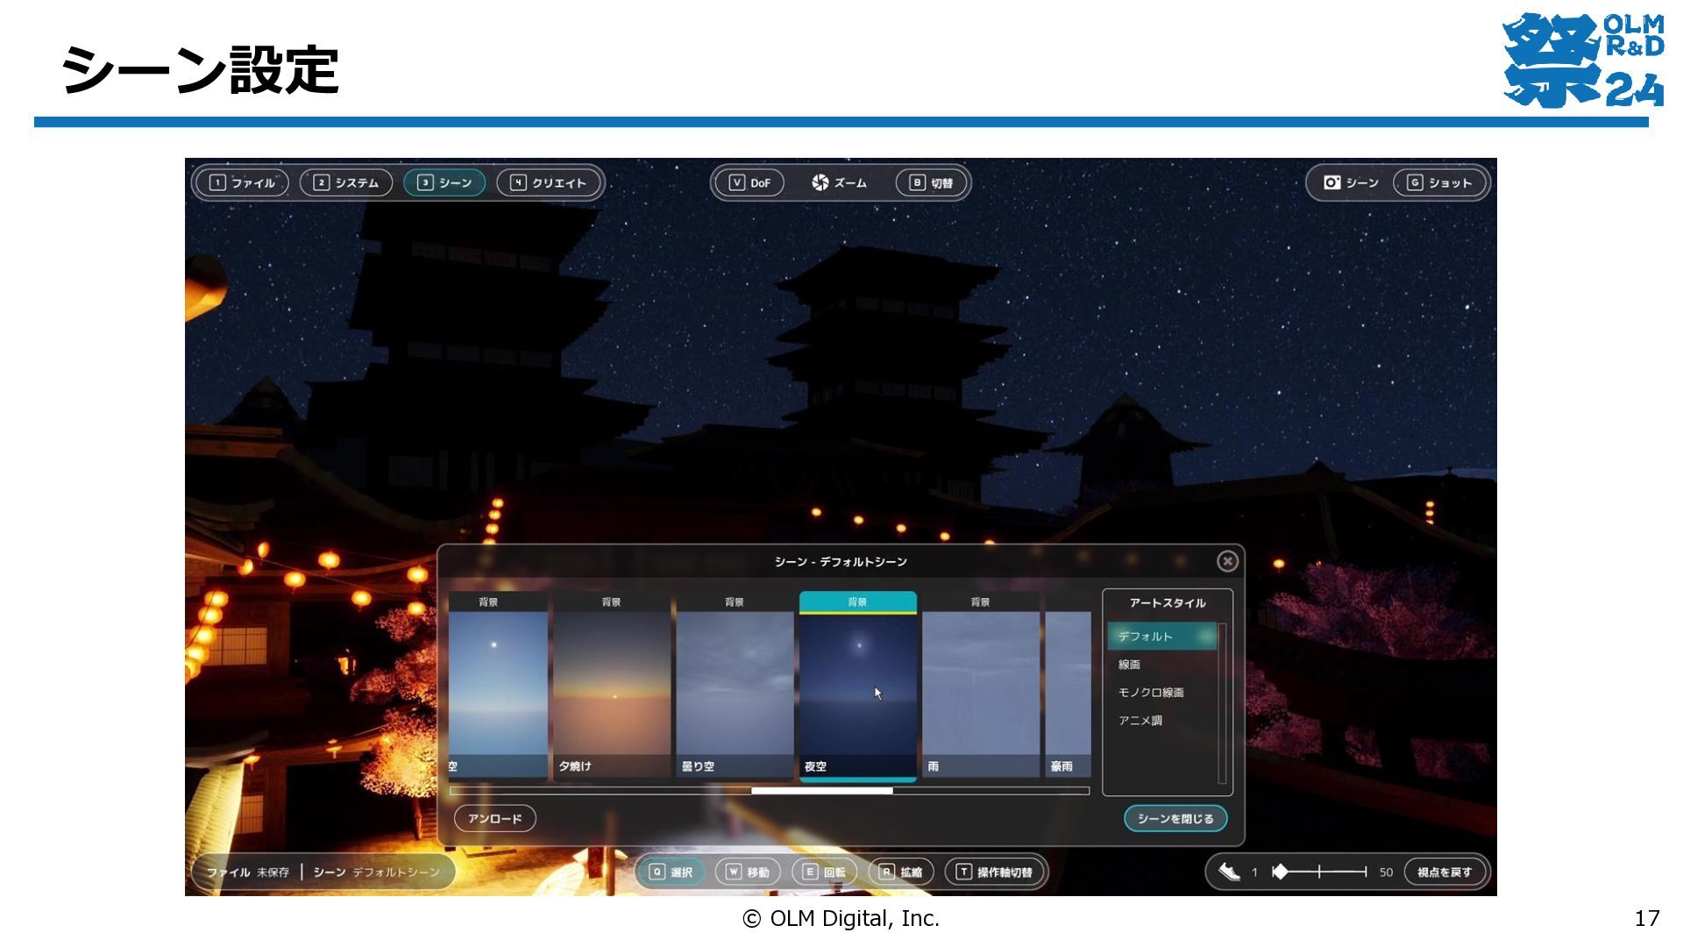Close the シーン dialog with X icon
The image size is (1683, 947).
[x=1227, y=561]
